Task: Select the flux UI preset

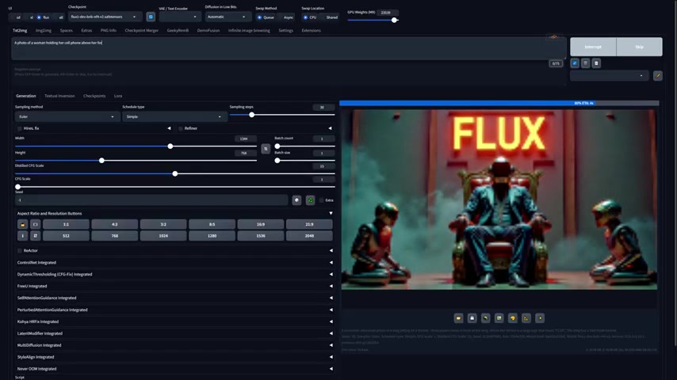Action: click(x=44, y=17)
